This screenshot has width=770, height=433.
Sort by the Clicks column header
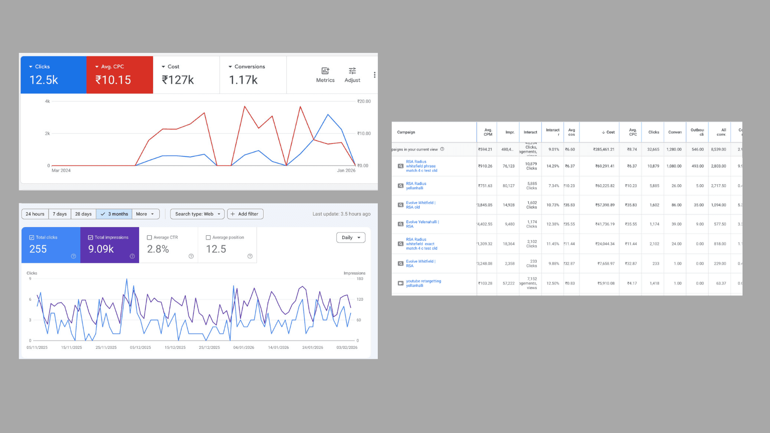[x=654, y=132]
